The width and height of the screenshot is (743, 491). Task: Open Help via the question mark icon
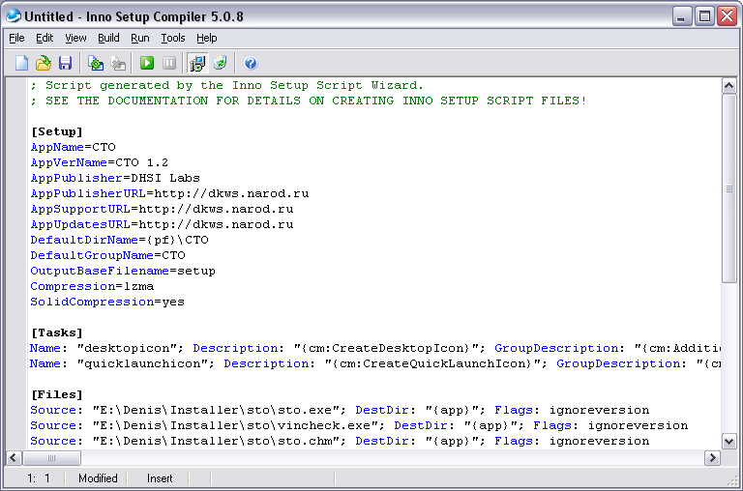tap(251, 63)
